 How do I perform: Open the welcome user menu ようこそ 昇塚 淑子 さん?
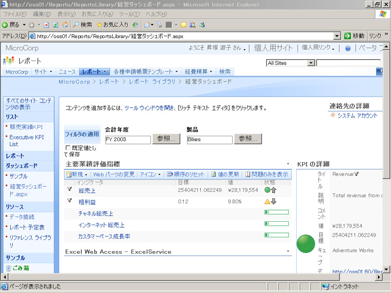coord(217,47)
